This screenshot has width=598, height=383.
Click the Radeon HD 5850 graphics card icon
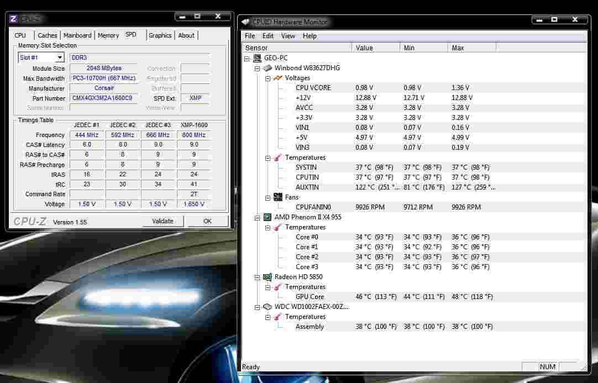(x=267, y=277)
